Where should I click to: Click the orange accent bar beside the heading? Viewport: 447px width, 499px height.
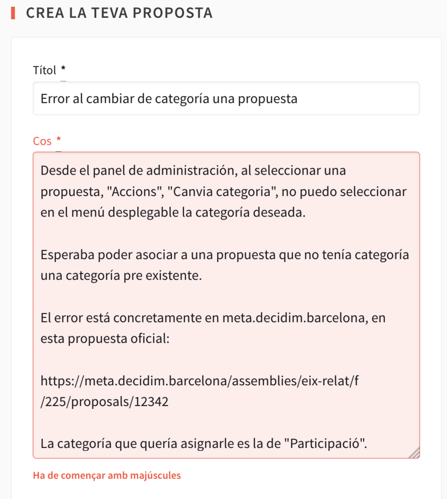[12, 13]
